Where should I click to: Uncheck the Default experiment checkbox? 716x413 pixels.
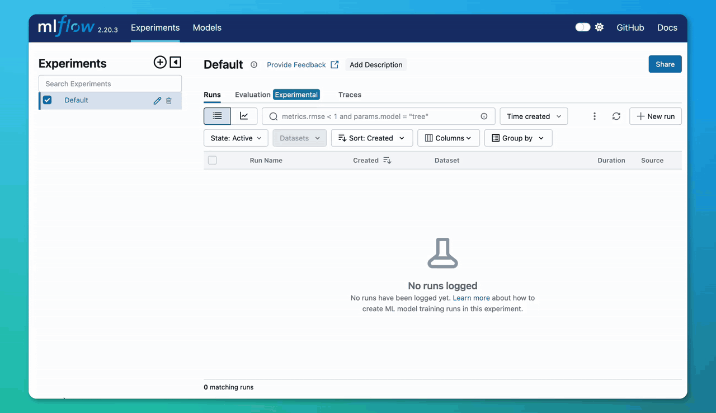pos(47,100)
